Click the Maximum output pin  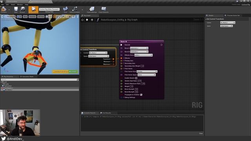[113, 64]
